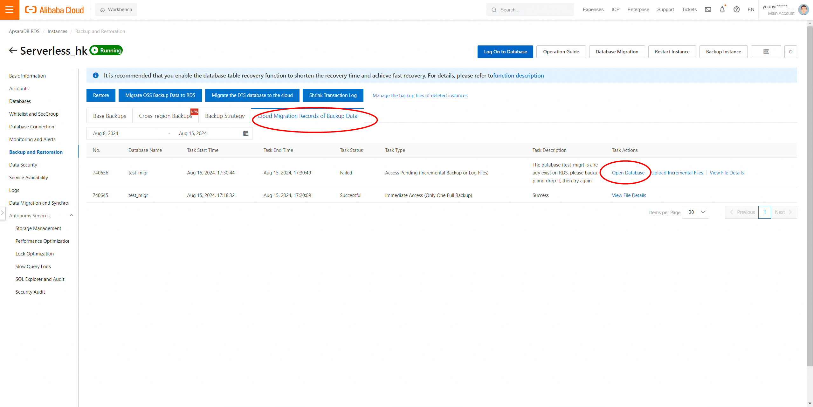Switch to the Backup Strategy tab
The height and width of the screenshot is (407, 813).
(225, 116)
